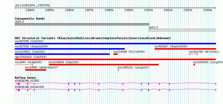223x104 pixels.
Task: Click the red nsv524917 loss bar
Action: click(185, 49)
